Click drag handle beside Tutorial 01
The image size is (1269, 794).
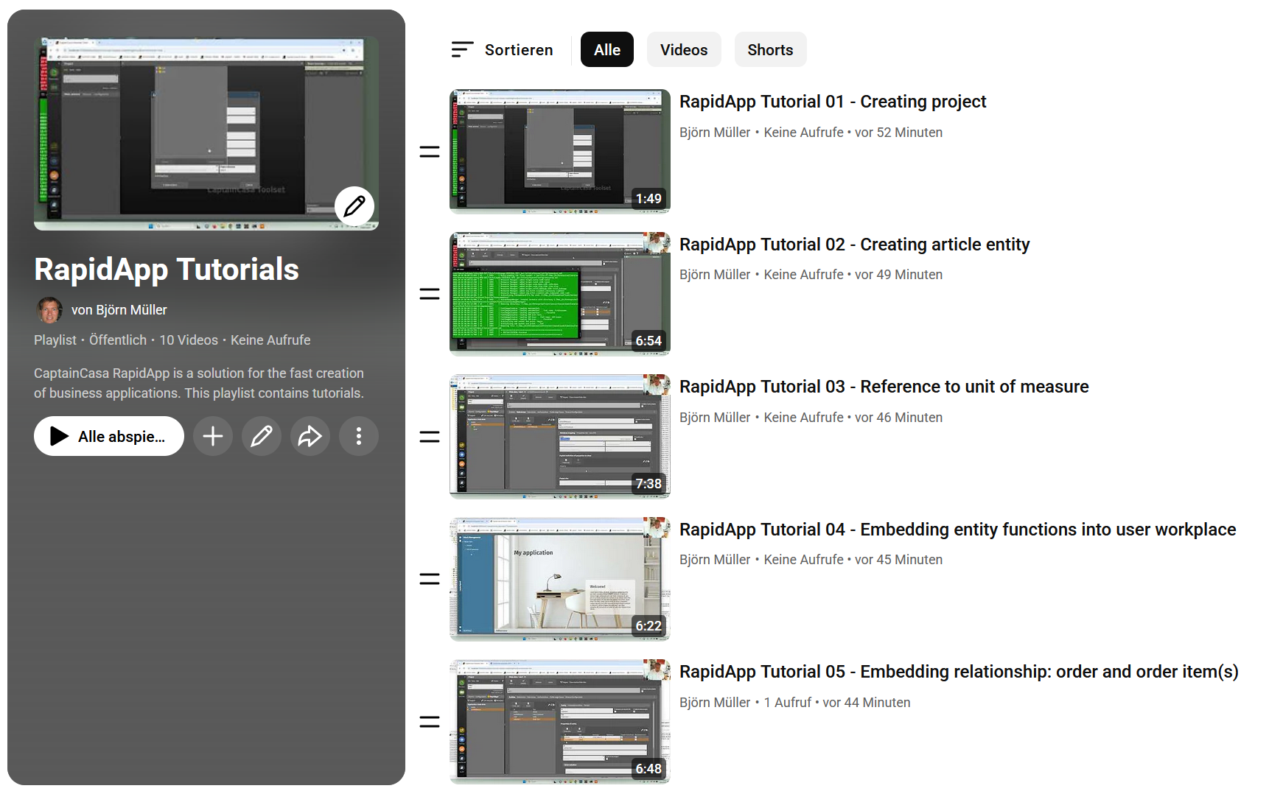[430, 152]
